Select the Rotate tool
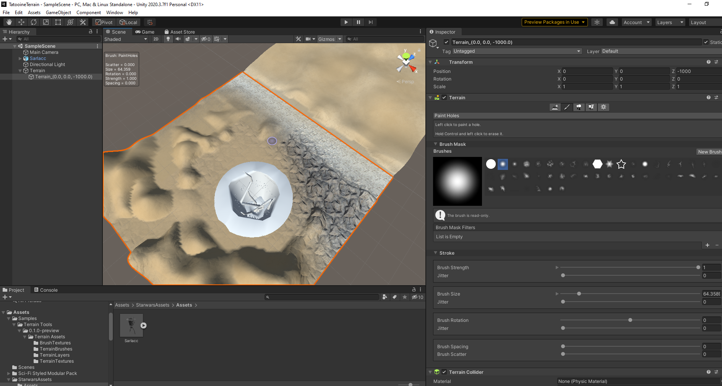 (34, 22)
